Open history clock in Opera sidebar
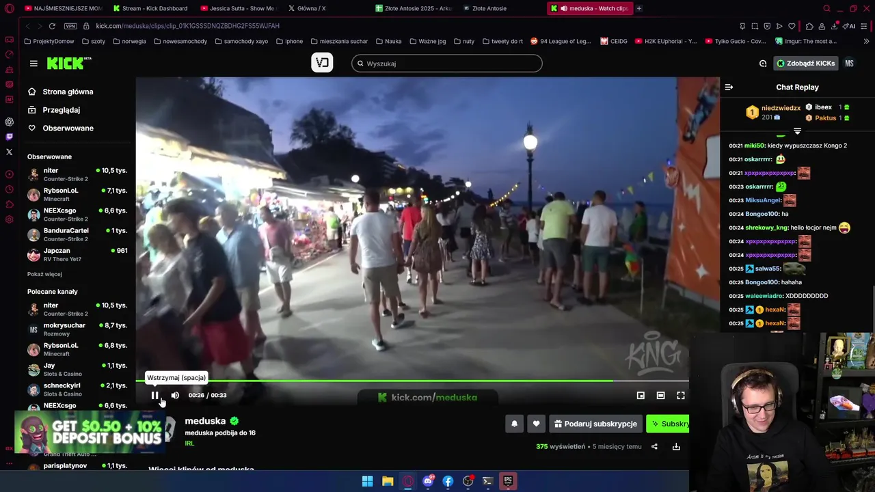This screenshot has height=492, width=875. coord(10,189)
